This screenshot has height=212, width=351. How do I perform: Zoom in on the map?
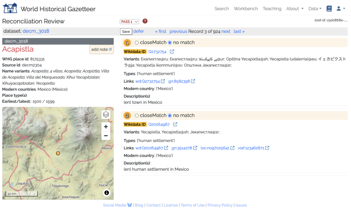106,127
